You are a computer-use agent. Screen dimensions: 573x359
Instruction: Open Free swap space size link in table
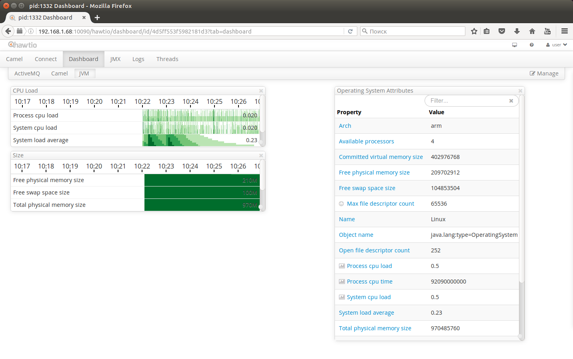coord(367,188)
